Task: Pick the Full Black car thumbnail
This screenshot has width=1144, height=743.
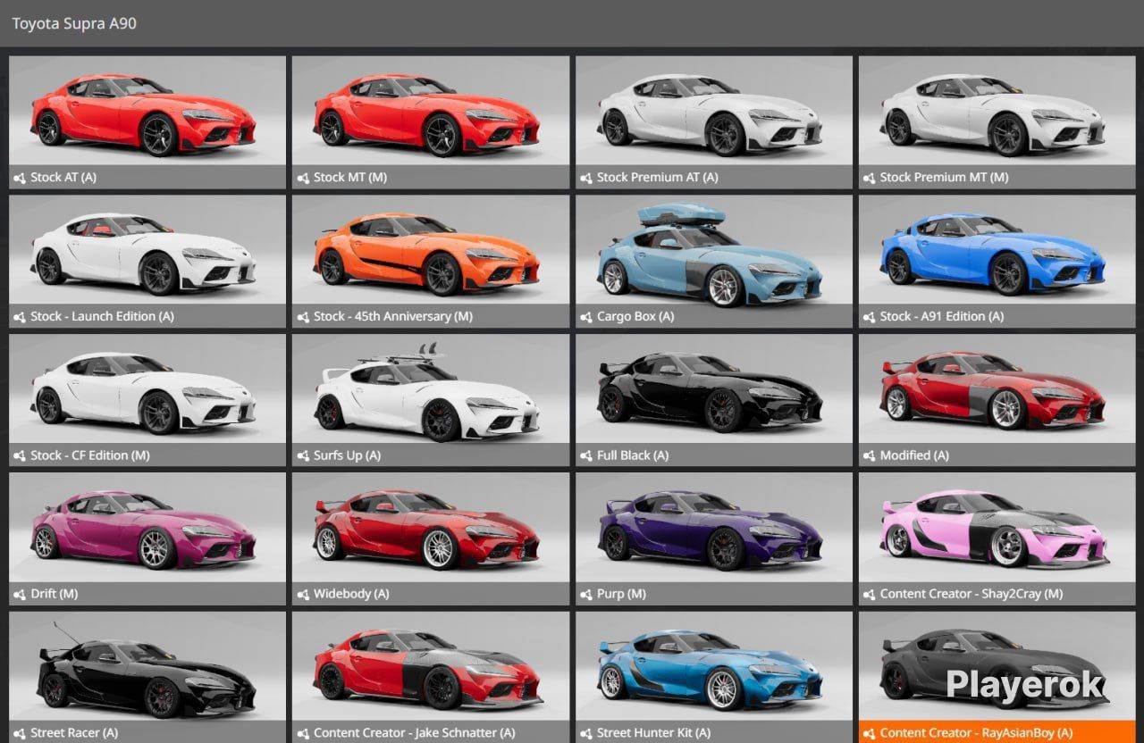Action: pyautogui.click(x=713, y=388)
